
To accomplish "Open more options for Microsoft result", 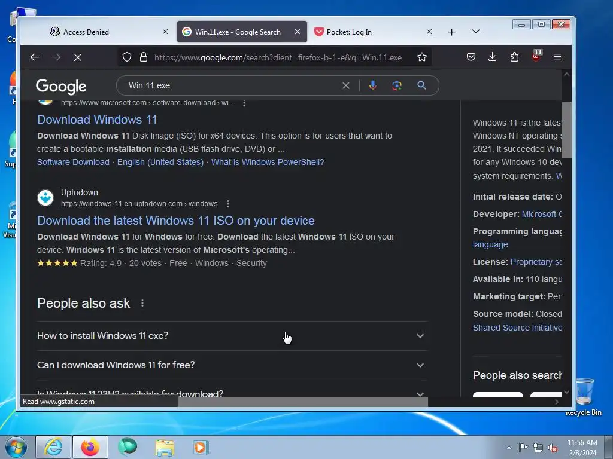I will coord(244,103).
